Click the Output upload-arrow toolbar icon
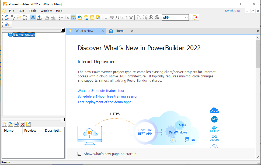 pyautogui.click(x=39, y=17)
